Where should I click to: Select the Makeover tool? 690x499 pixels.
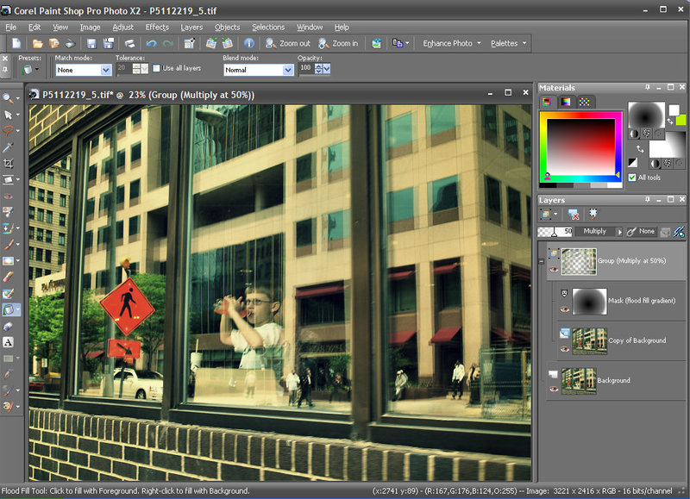(8, 212)
